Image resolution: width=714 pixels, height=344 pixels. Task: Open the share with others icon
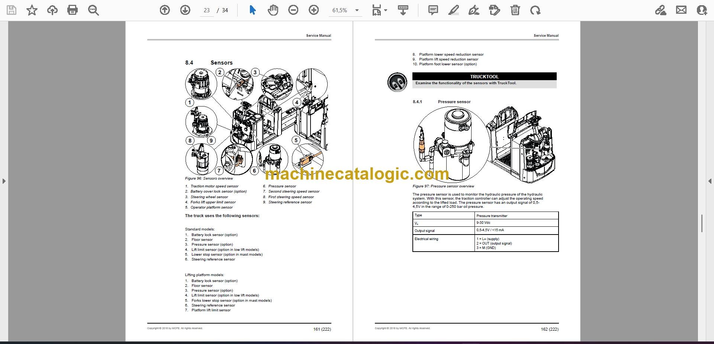coord(702,10)
